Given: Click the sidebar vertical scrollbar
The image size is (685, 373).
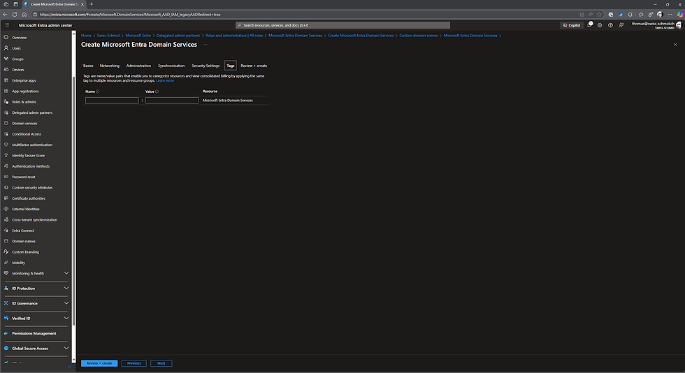Looking at the screenshot, I should (x=73, y=201).
